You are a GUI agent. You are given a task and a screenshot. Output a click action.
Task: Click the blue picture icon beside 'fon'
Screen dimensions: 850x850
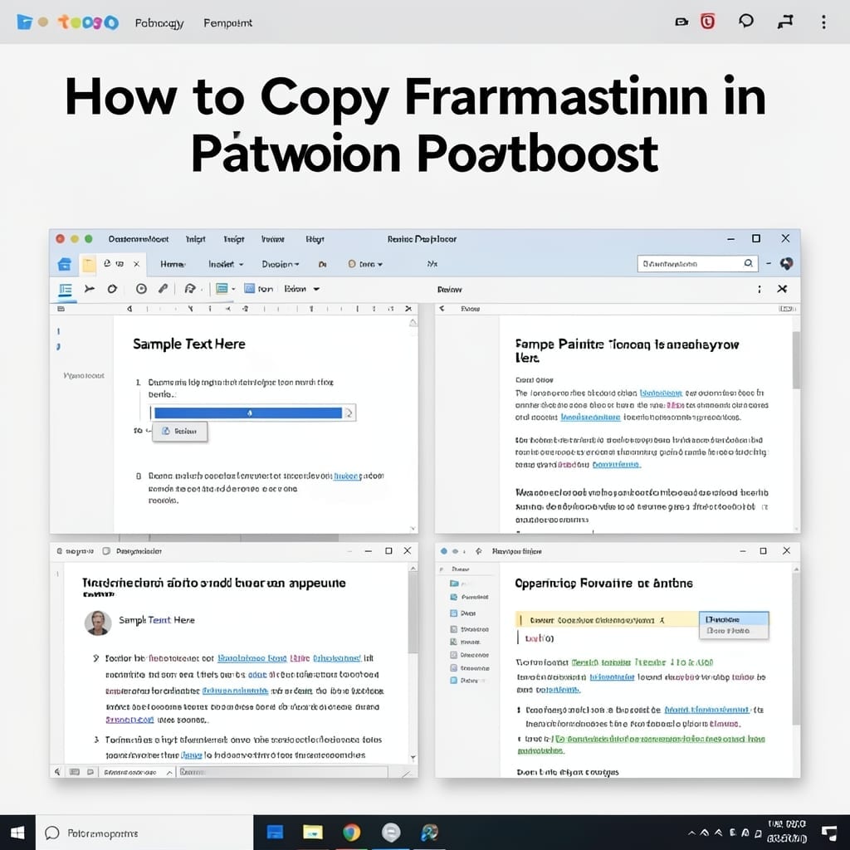pyautogui.click(x=249, y=288)
